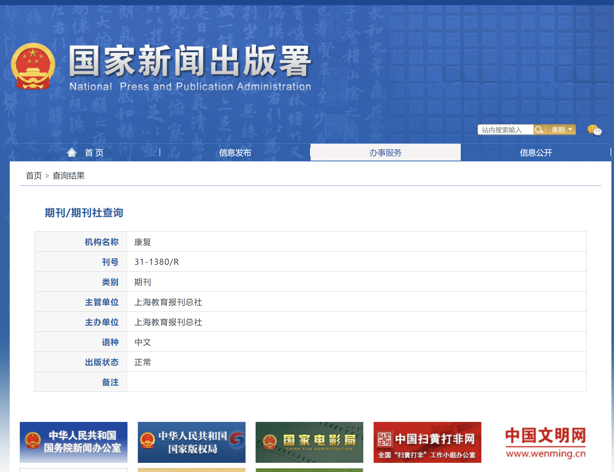
Task: Focus the 站内搜索输入 search field
Action: pyautogui.click(x=506, y=130)
